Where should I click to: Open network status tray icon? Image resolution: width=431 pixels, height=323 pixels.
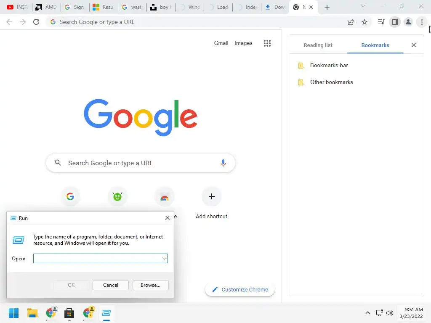(x=380, y=313)
